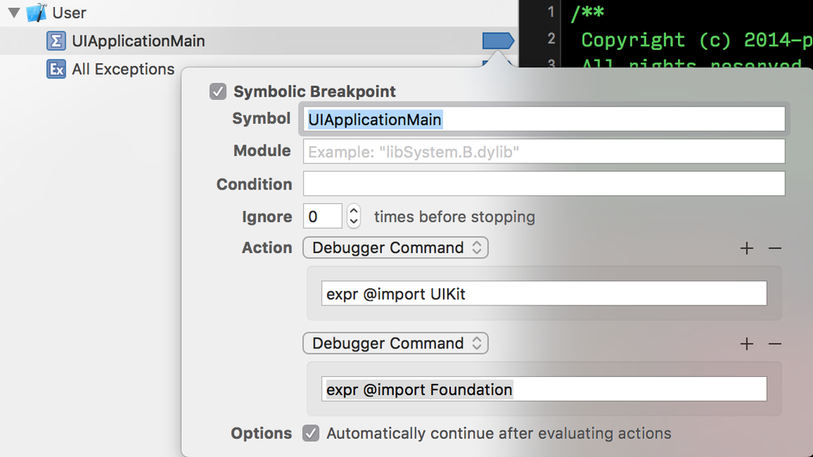Select the All Exceptions breakpoint row
The width and height of the screenshot is (813, 457).
(123, 70)
